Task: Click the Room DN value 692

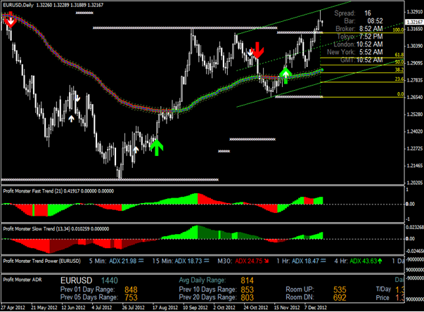Action: pyautogui.click(x=340, y=297)
